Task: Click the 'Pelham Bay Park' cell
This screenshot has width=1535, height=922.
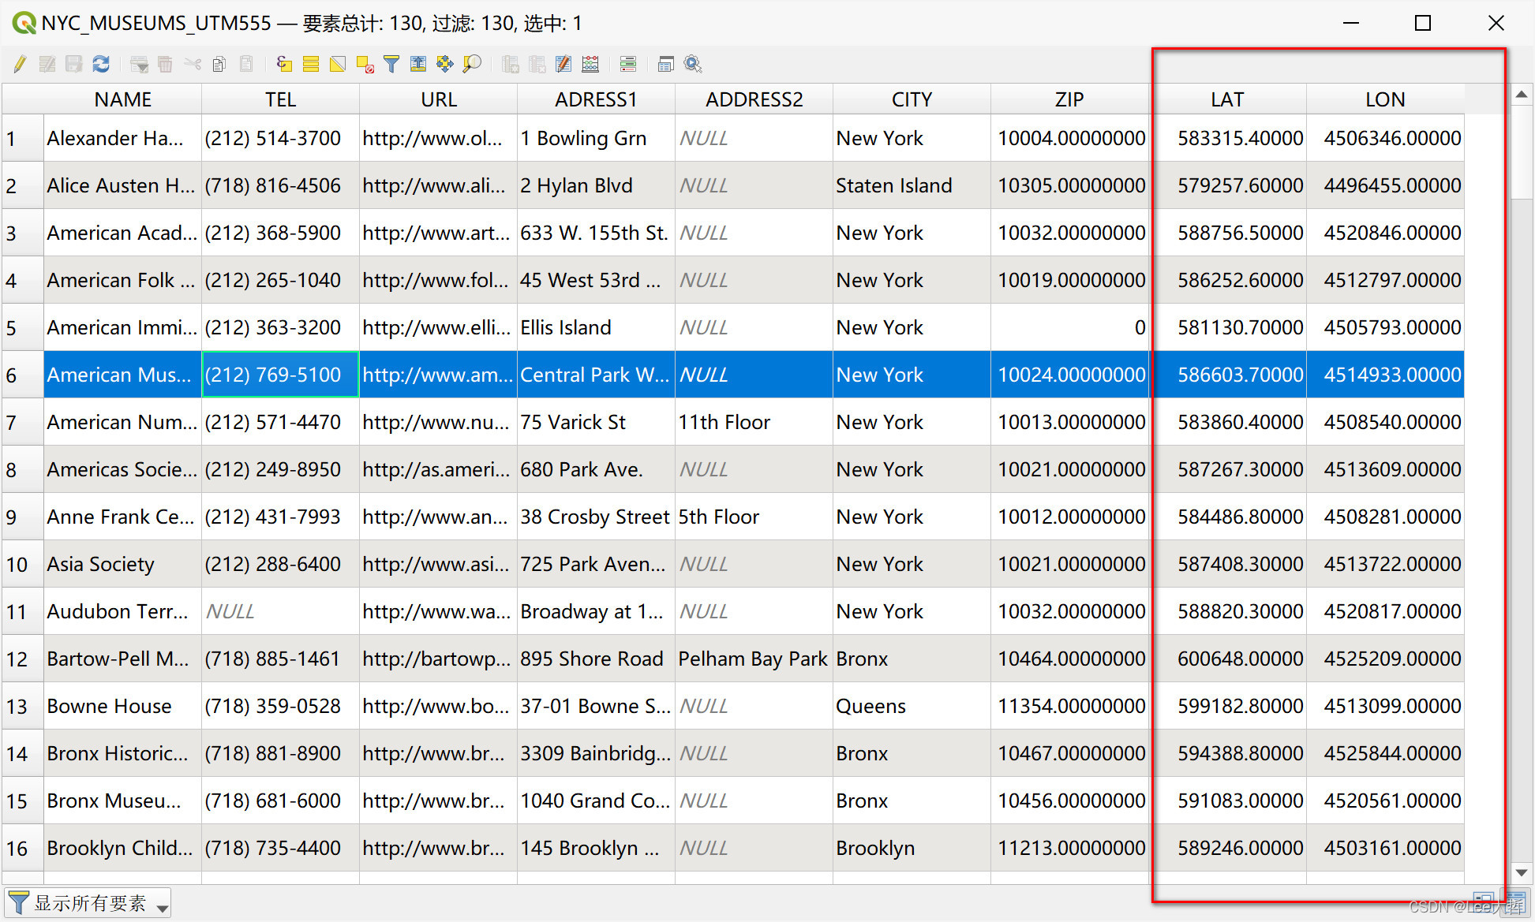Action: (x=754, y=659)
